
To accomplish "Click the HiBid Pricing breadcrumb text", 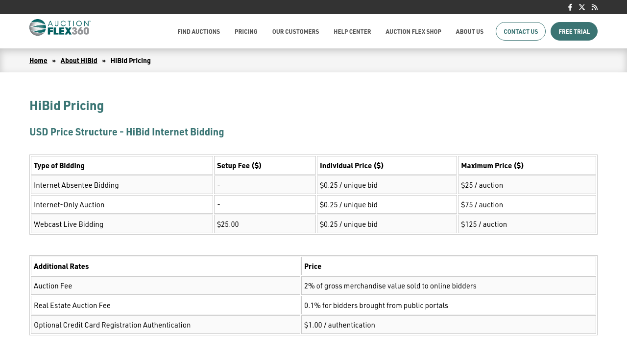I will tap(130, 61).
